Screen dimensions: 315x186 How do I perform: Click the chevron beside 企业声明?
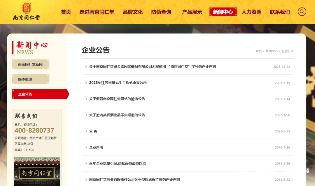[86, 147]
